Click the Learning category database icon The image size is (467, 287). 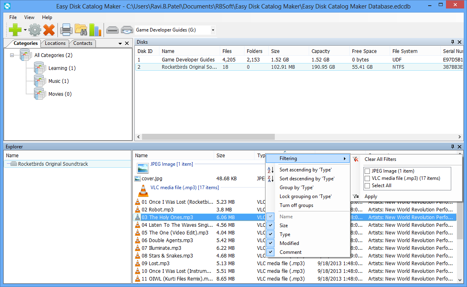coord(40,68)
